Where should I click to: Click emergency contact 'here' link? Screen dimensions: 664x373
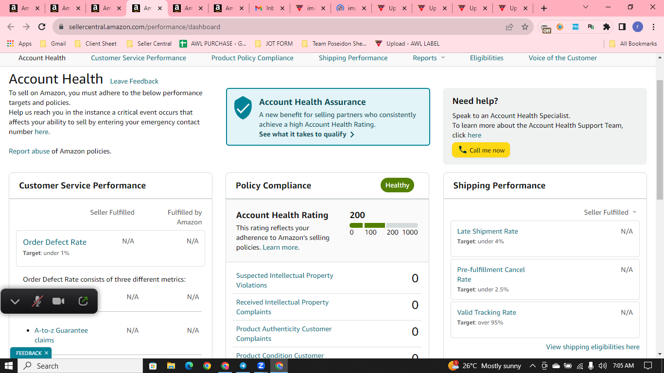tap(41, 132)
